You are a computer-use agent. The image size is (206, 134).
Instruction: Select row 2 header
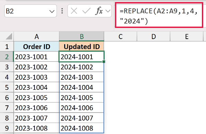(7, 57)
